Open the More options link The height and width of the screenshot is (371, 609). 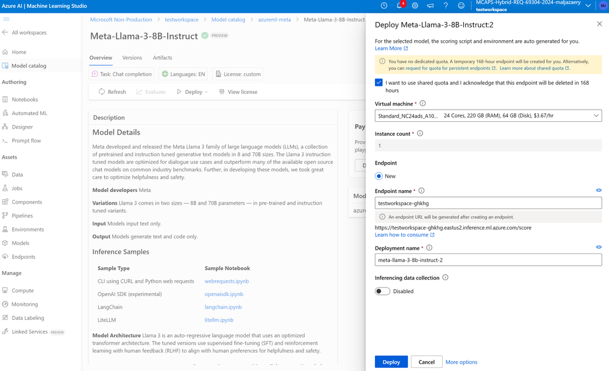point(461,362)
